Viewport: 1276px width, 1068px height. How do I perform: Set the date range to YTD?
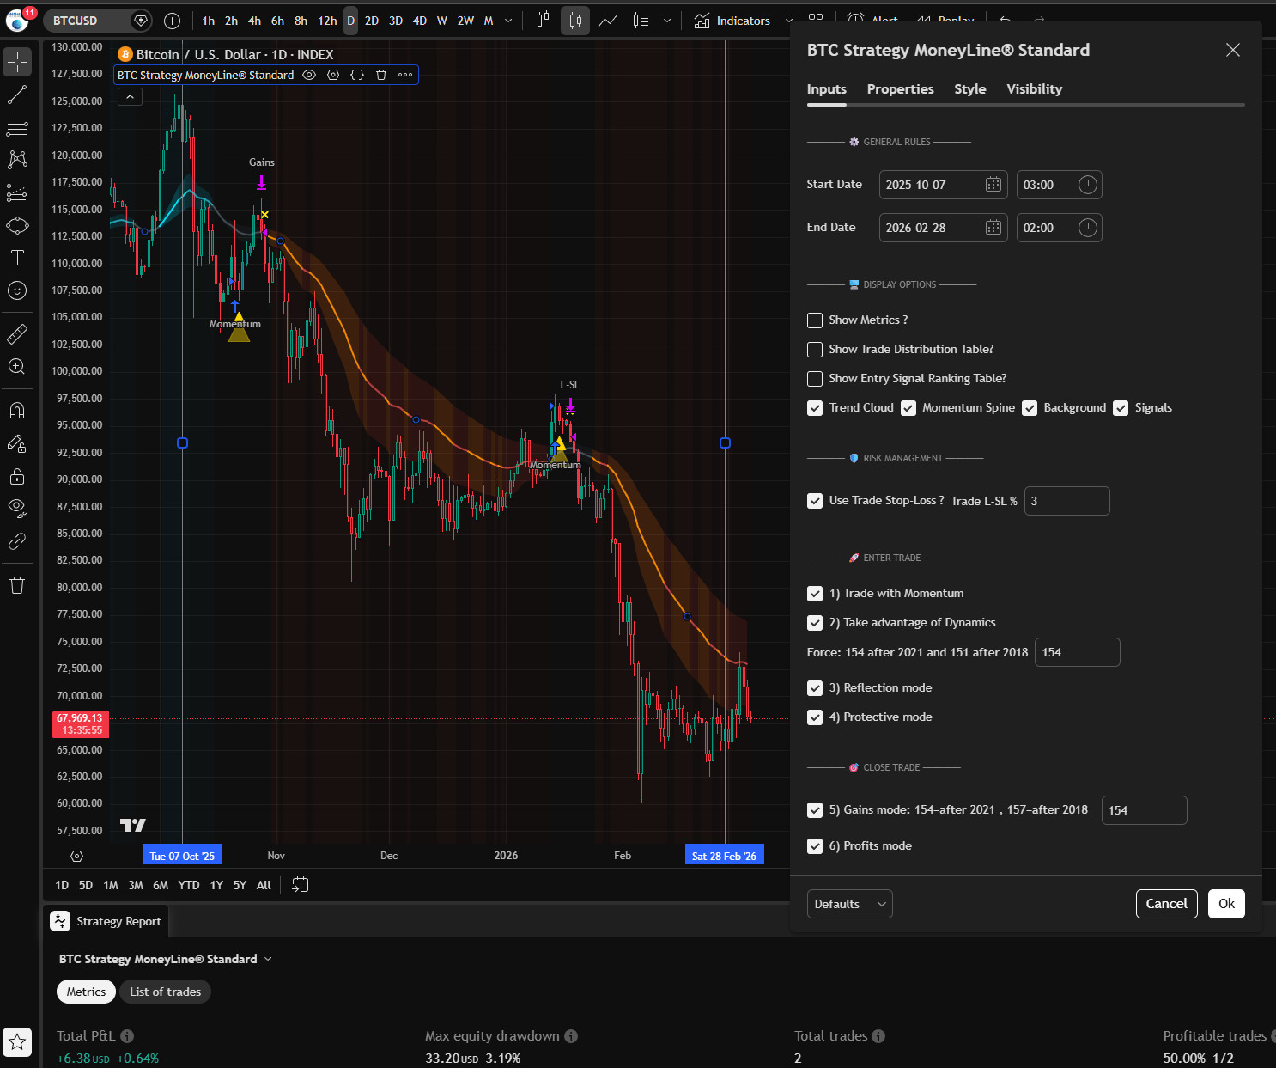tap(189, 885)
